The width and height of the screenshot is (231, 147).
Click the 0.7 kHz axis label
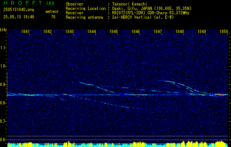(x=3, y=122)
